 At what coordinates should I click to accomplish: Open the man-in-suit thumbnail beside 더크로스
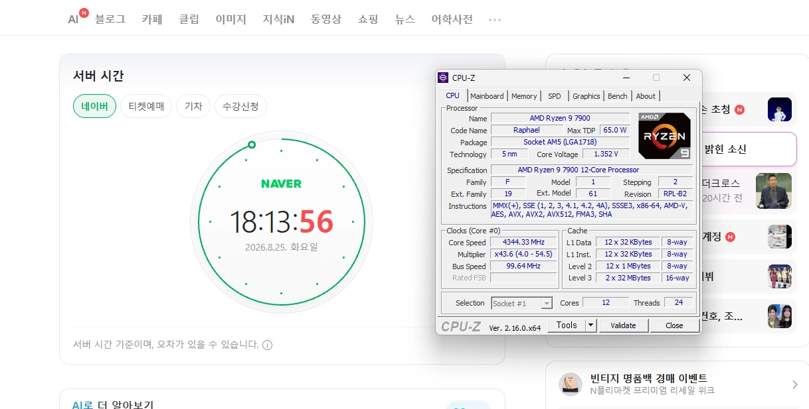[774, 191]
